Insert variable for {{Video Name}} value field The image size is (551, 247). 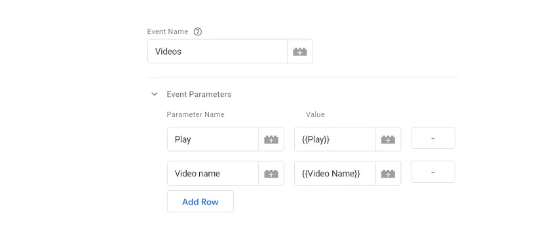[x=388, y=173]
